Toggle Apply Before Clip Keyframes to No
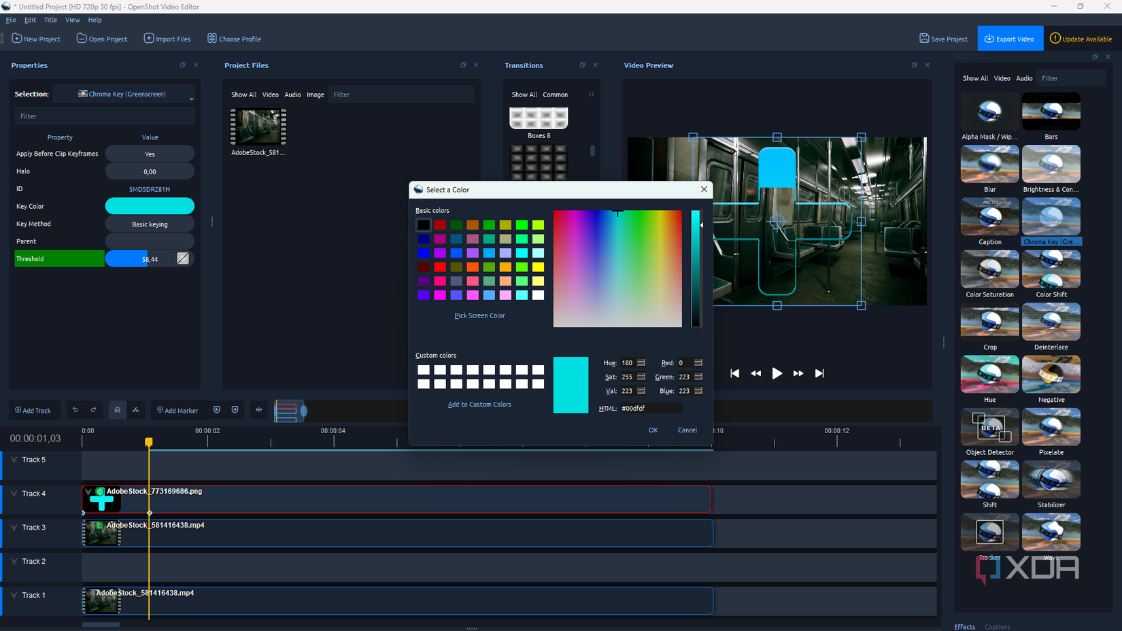The image size is (1122, 631). click(x=150, y=154)
